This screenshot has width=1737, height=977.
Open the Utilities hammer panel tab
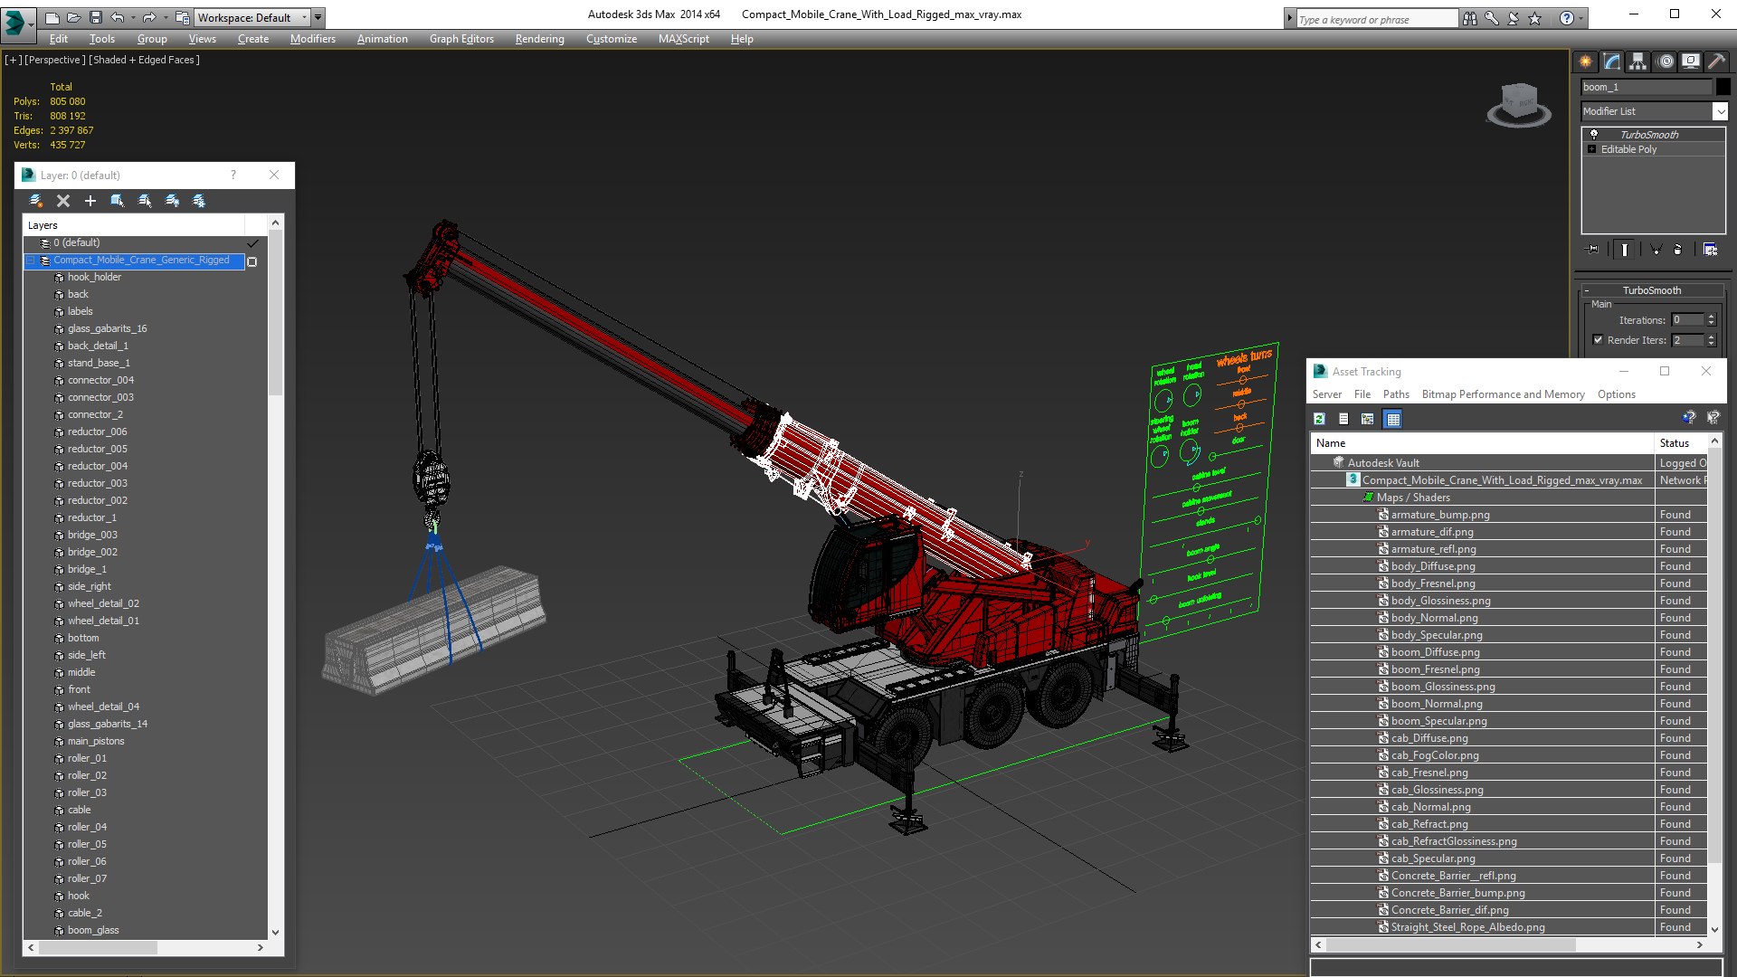click(1716, 62)
